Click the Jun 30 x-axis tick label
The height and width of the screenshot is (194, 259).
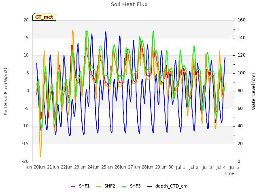167,167
